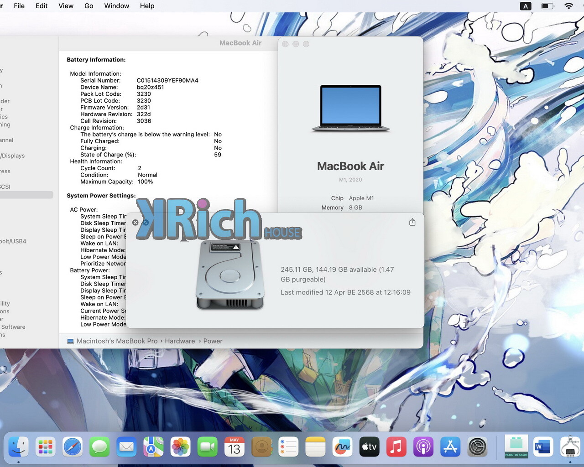
Task: Click the 'Battery Power:' section label
Action: pyautogui.click(x=90, y=270)
